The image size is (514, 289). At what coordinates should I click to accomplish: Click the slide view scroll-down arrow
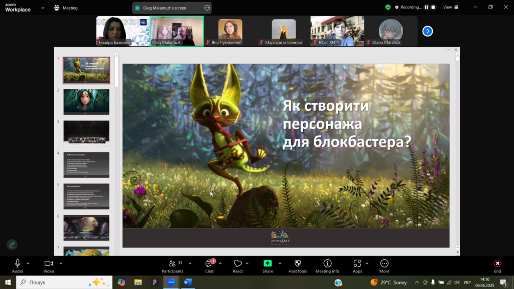[458, 248]
